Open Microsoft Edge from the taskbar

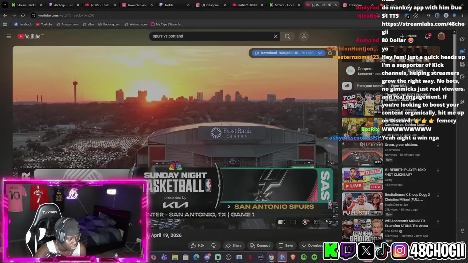pyautogui.click(x=196, y=257)
